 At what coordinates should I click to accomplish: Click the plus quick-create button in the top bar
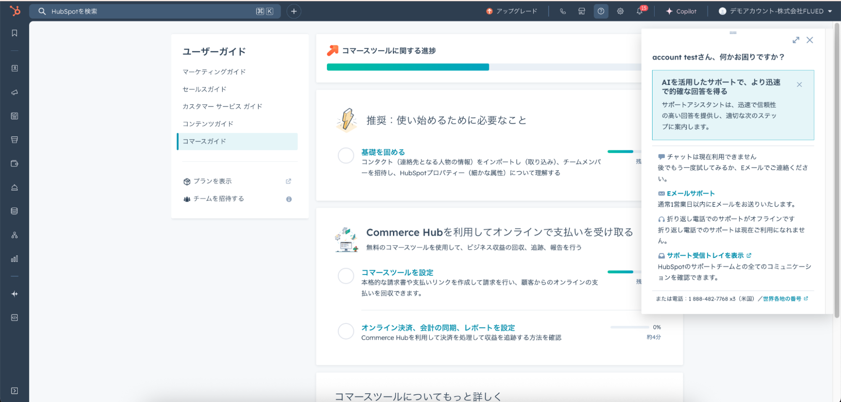[294, 11]
